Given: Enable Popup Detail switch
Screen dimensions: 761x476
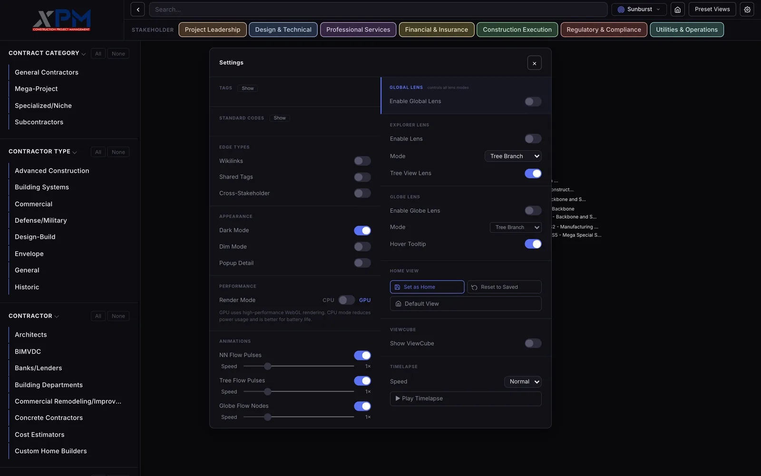Looking at the screenshot, I should point(362,263).
